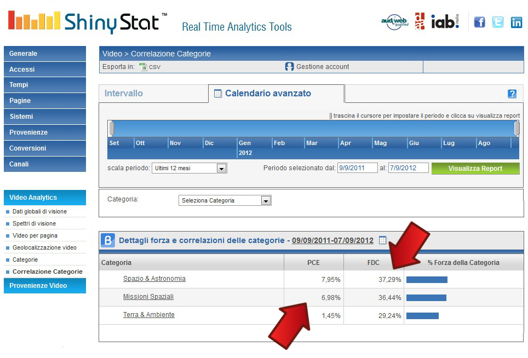Click the csv export link
This screenshot has height=358, width=528.
pyautogui.click(x=154, y=67)
